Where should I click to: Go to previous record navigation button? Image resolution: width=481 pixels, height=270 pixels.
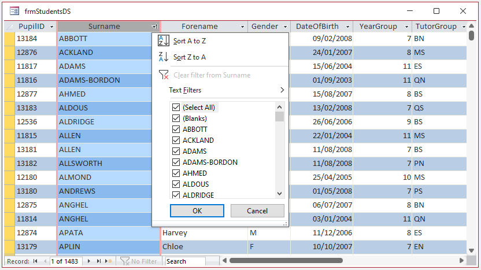[x=45, y=261]
